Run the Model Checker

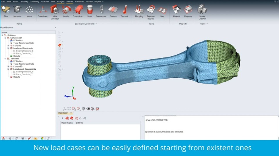(x=202, y=12)
